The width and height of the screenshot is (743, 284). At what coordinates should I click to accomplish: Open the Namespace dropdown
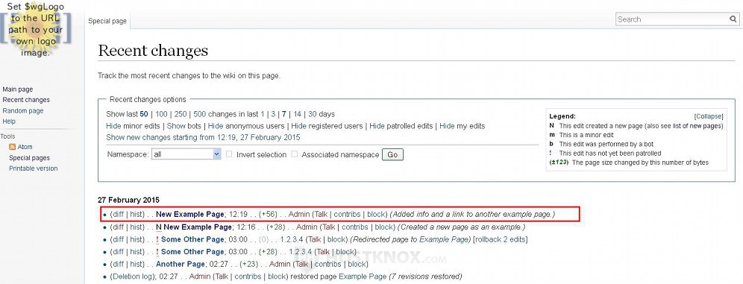pyautogui.click(x=186, y=154)
